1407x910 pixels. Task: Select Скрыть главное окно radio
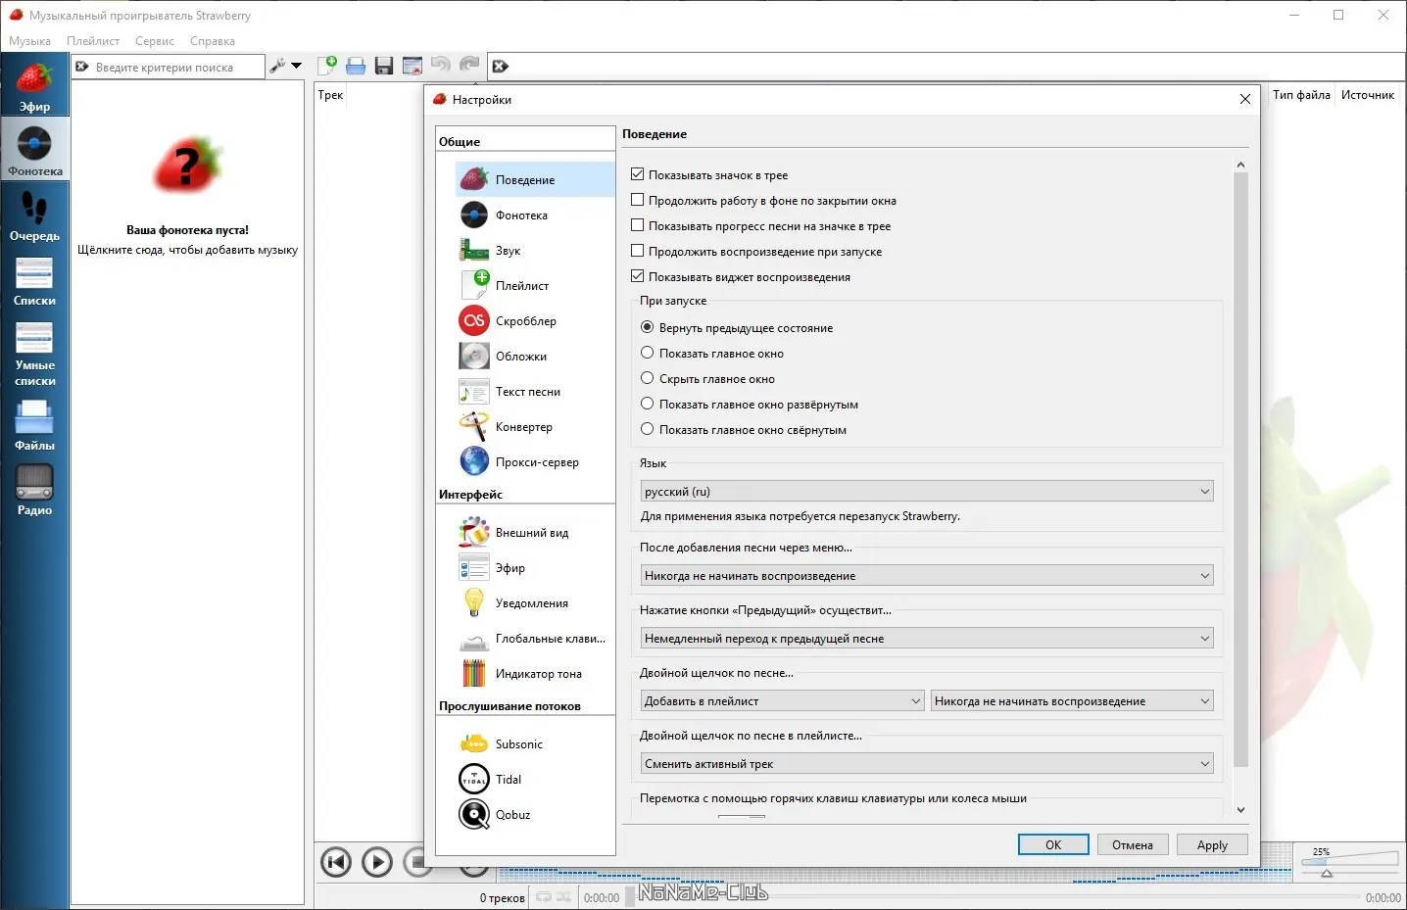pyautogui.click(x=647, y=378)
